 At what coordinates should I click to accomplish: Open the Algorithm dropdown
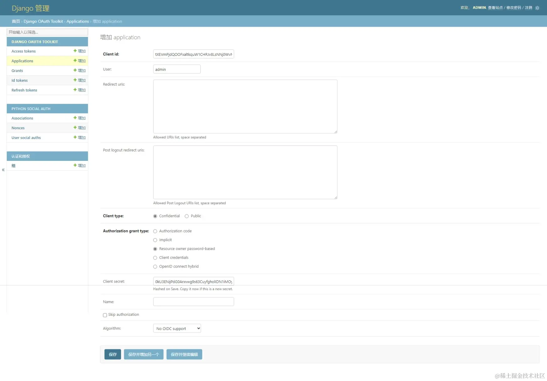pyautogui.click(x=177, y=328)
